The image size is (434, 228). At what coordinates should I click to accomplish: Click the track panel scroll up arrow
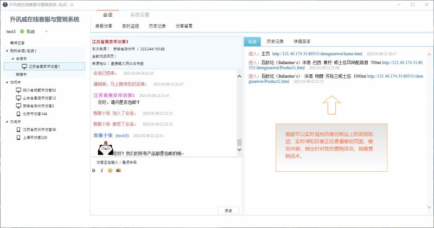(x=429, y=55)
